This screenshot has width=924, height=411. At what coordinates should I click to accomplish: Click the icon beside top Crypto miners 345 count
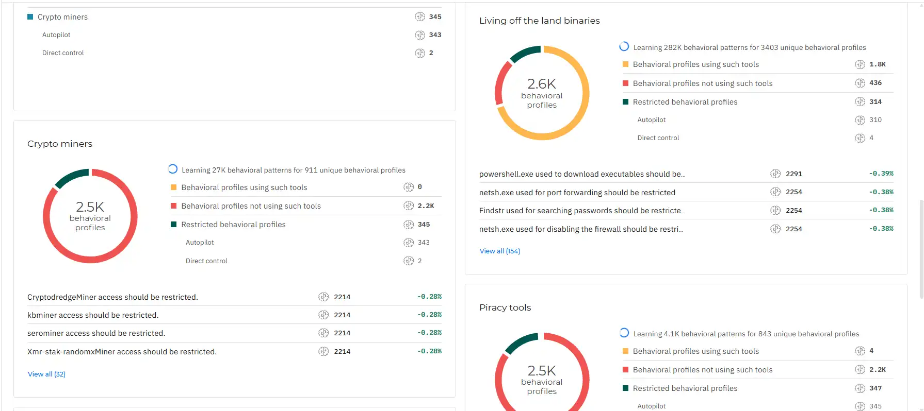pyautogui.click(x=420, y=16)
